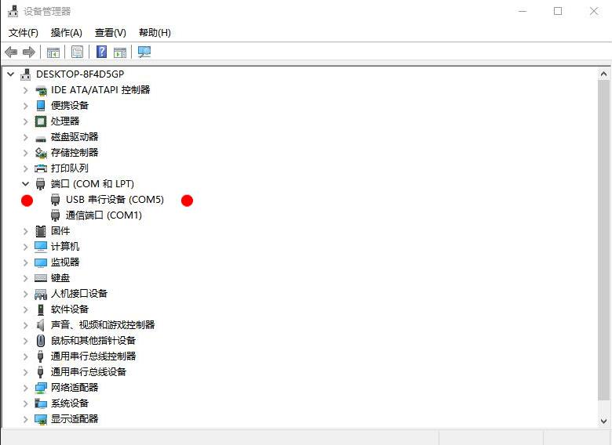Screen dimensions: 612x445
Task: Open the 文件(F) menu
Action: pyautogui.click(x=24, y=33)
